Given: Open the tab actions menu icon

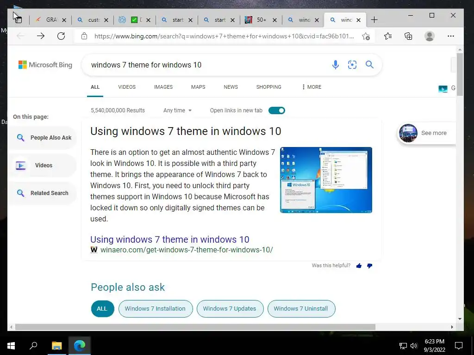Looking at the screenshot, I should [18, 20].
